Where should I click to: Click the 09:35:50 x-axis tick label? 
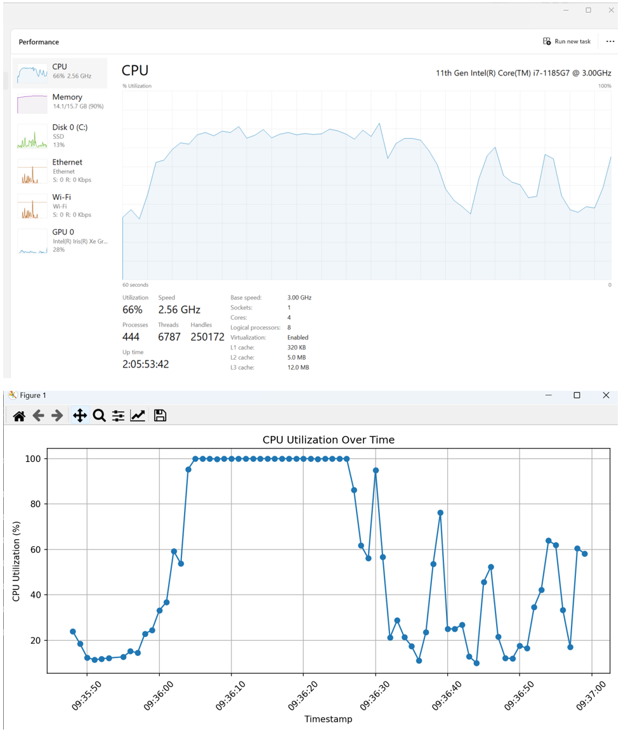86,696
